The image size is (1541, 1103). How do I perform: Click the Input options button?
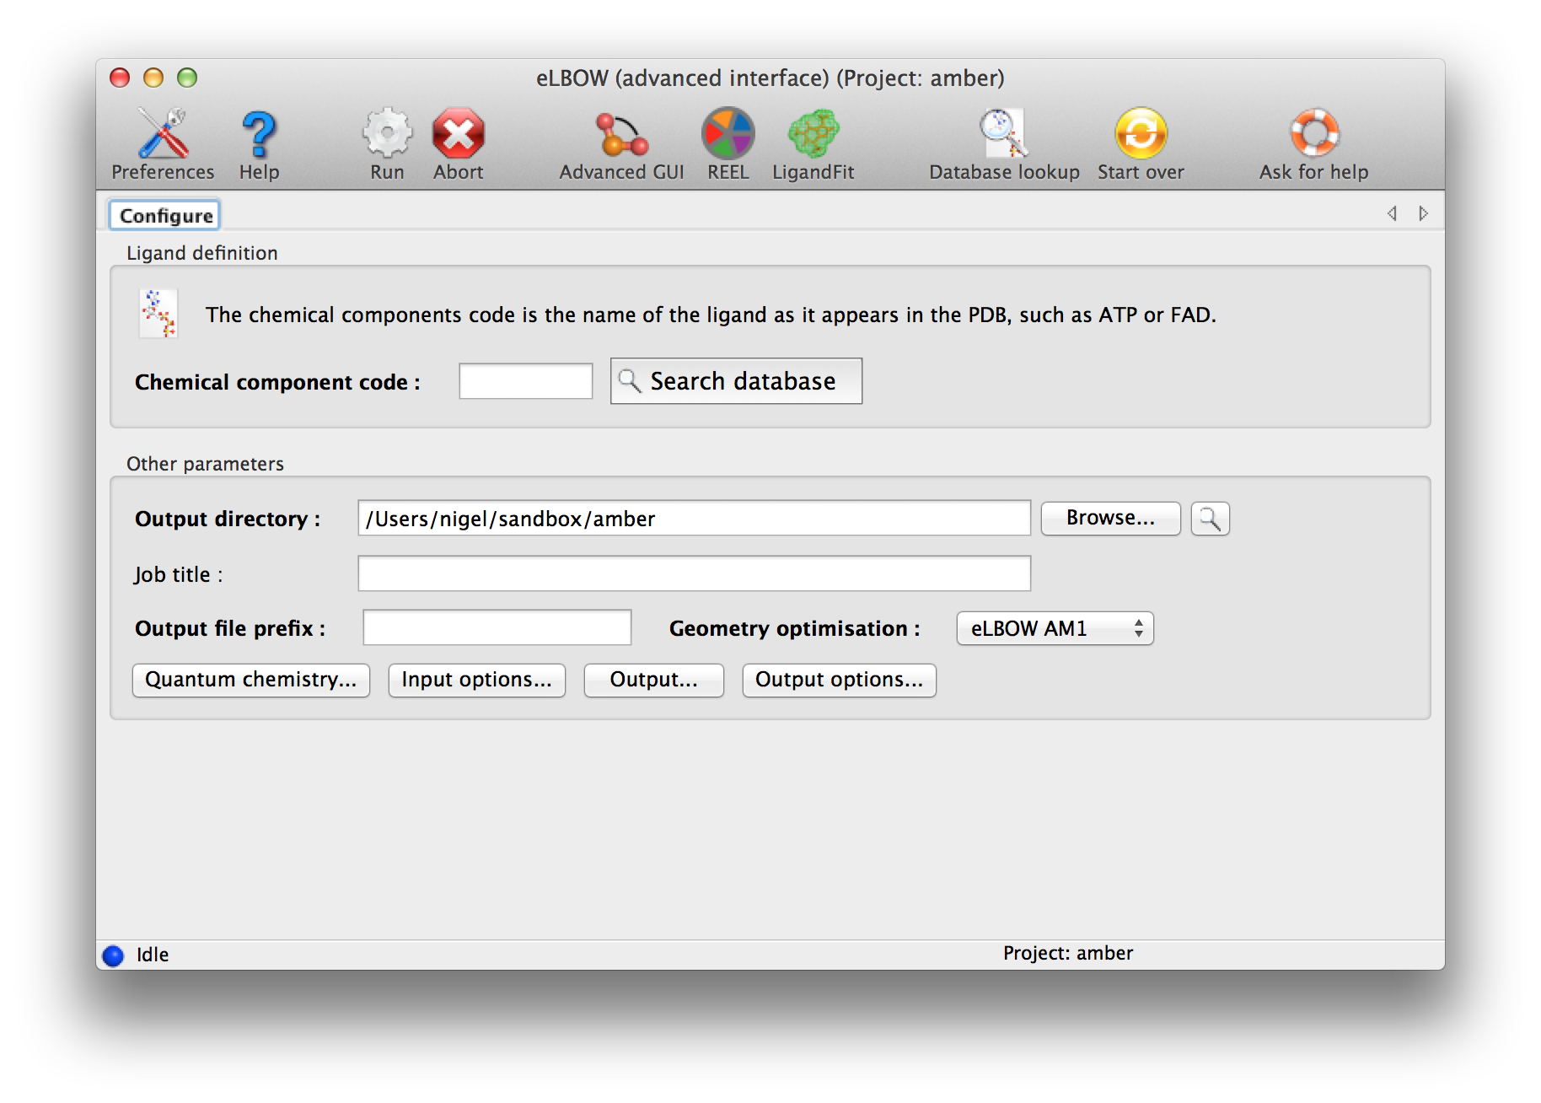pos(476,680)
